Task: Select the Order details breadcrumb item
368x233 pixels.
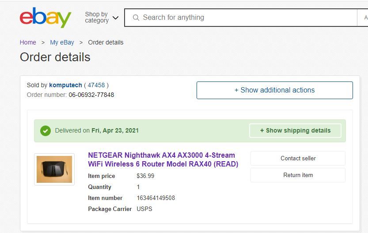Action: pos(106,42)
